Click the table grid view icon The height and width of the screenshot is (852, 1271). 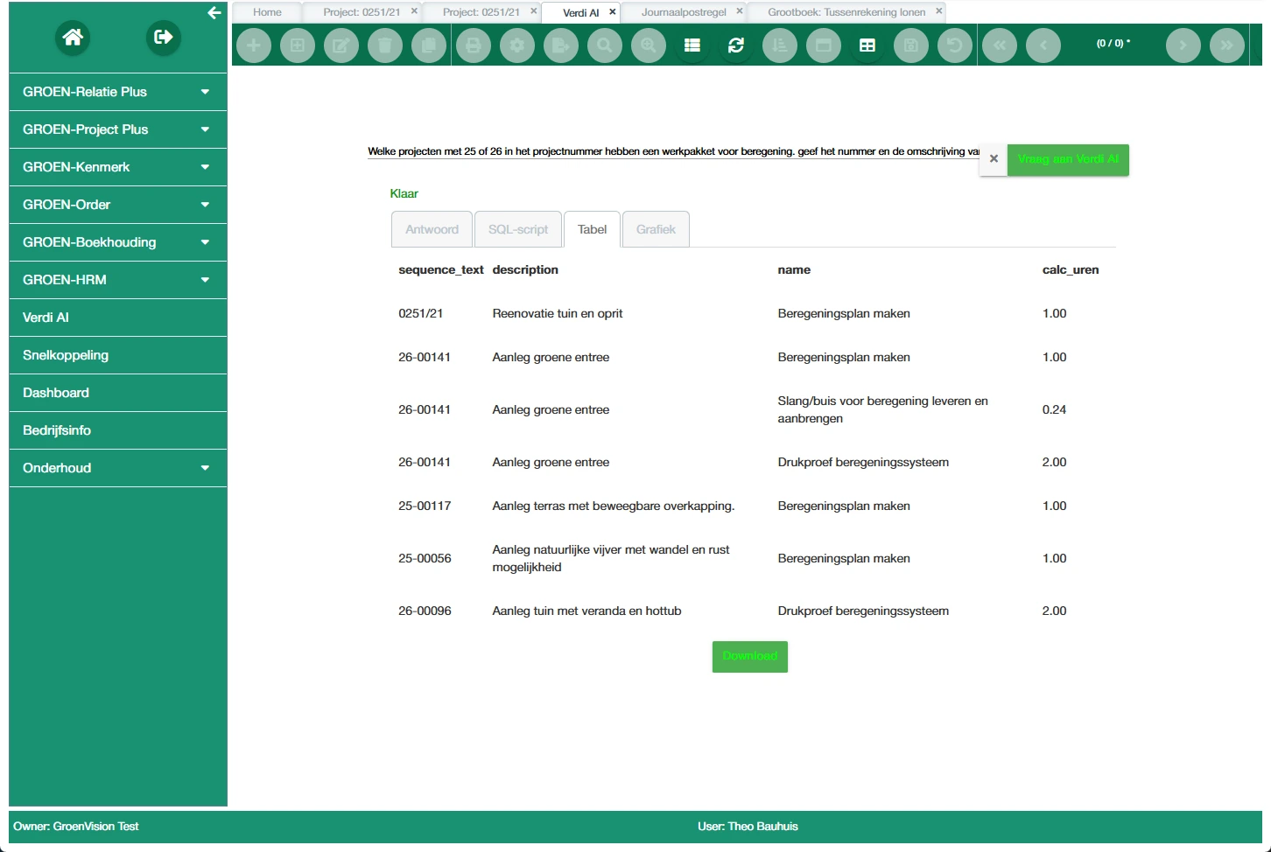(x=867, y=45)
